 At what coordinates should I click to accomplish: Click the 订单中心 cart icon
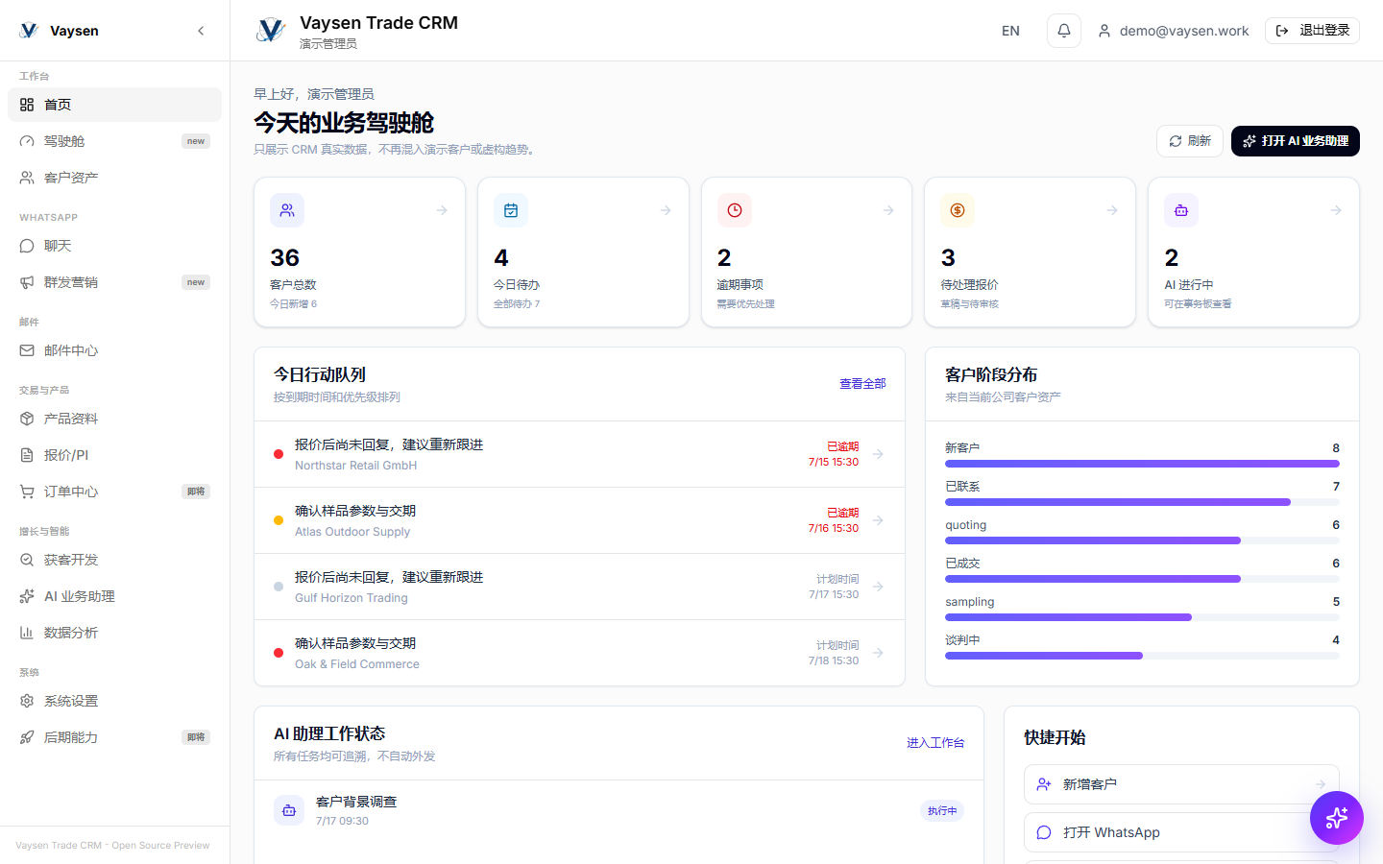(27, 492)
